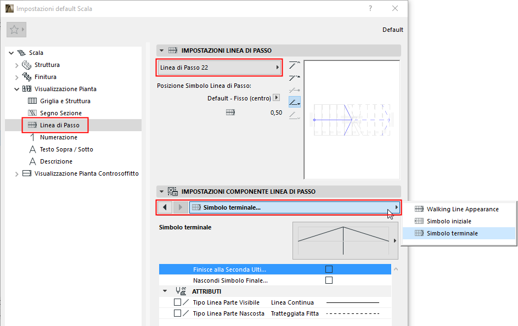The width and height of the screenshot is (518, 326).
Task: Expand Visualizzazione Pianta Controsoffitto node
Action: pyautogui.click(x=17, y=174)
